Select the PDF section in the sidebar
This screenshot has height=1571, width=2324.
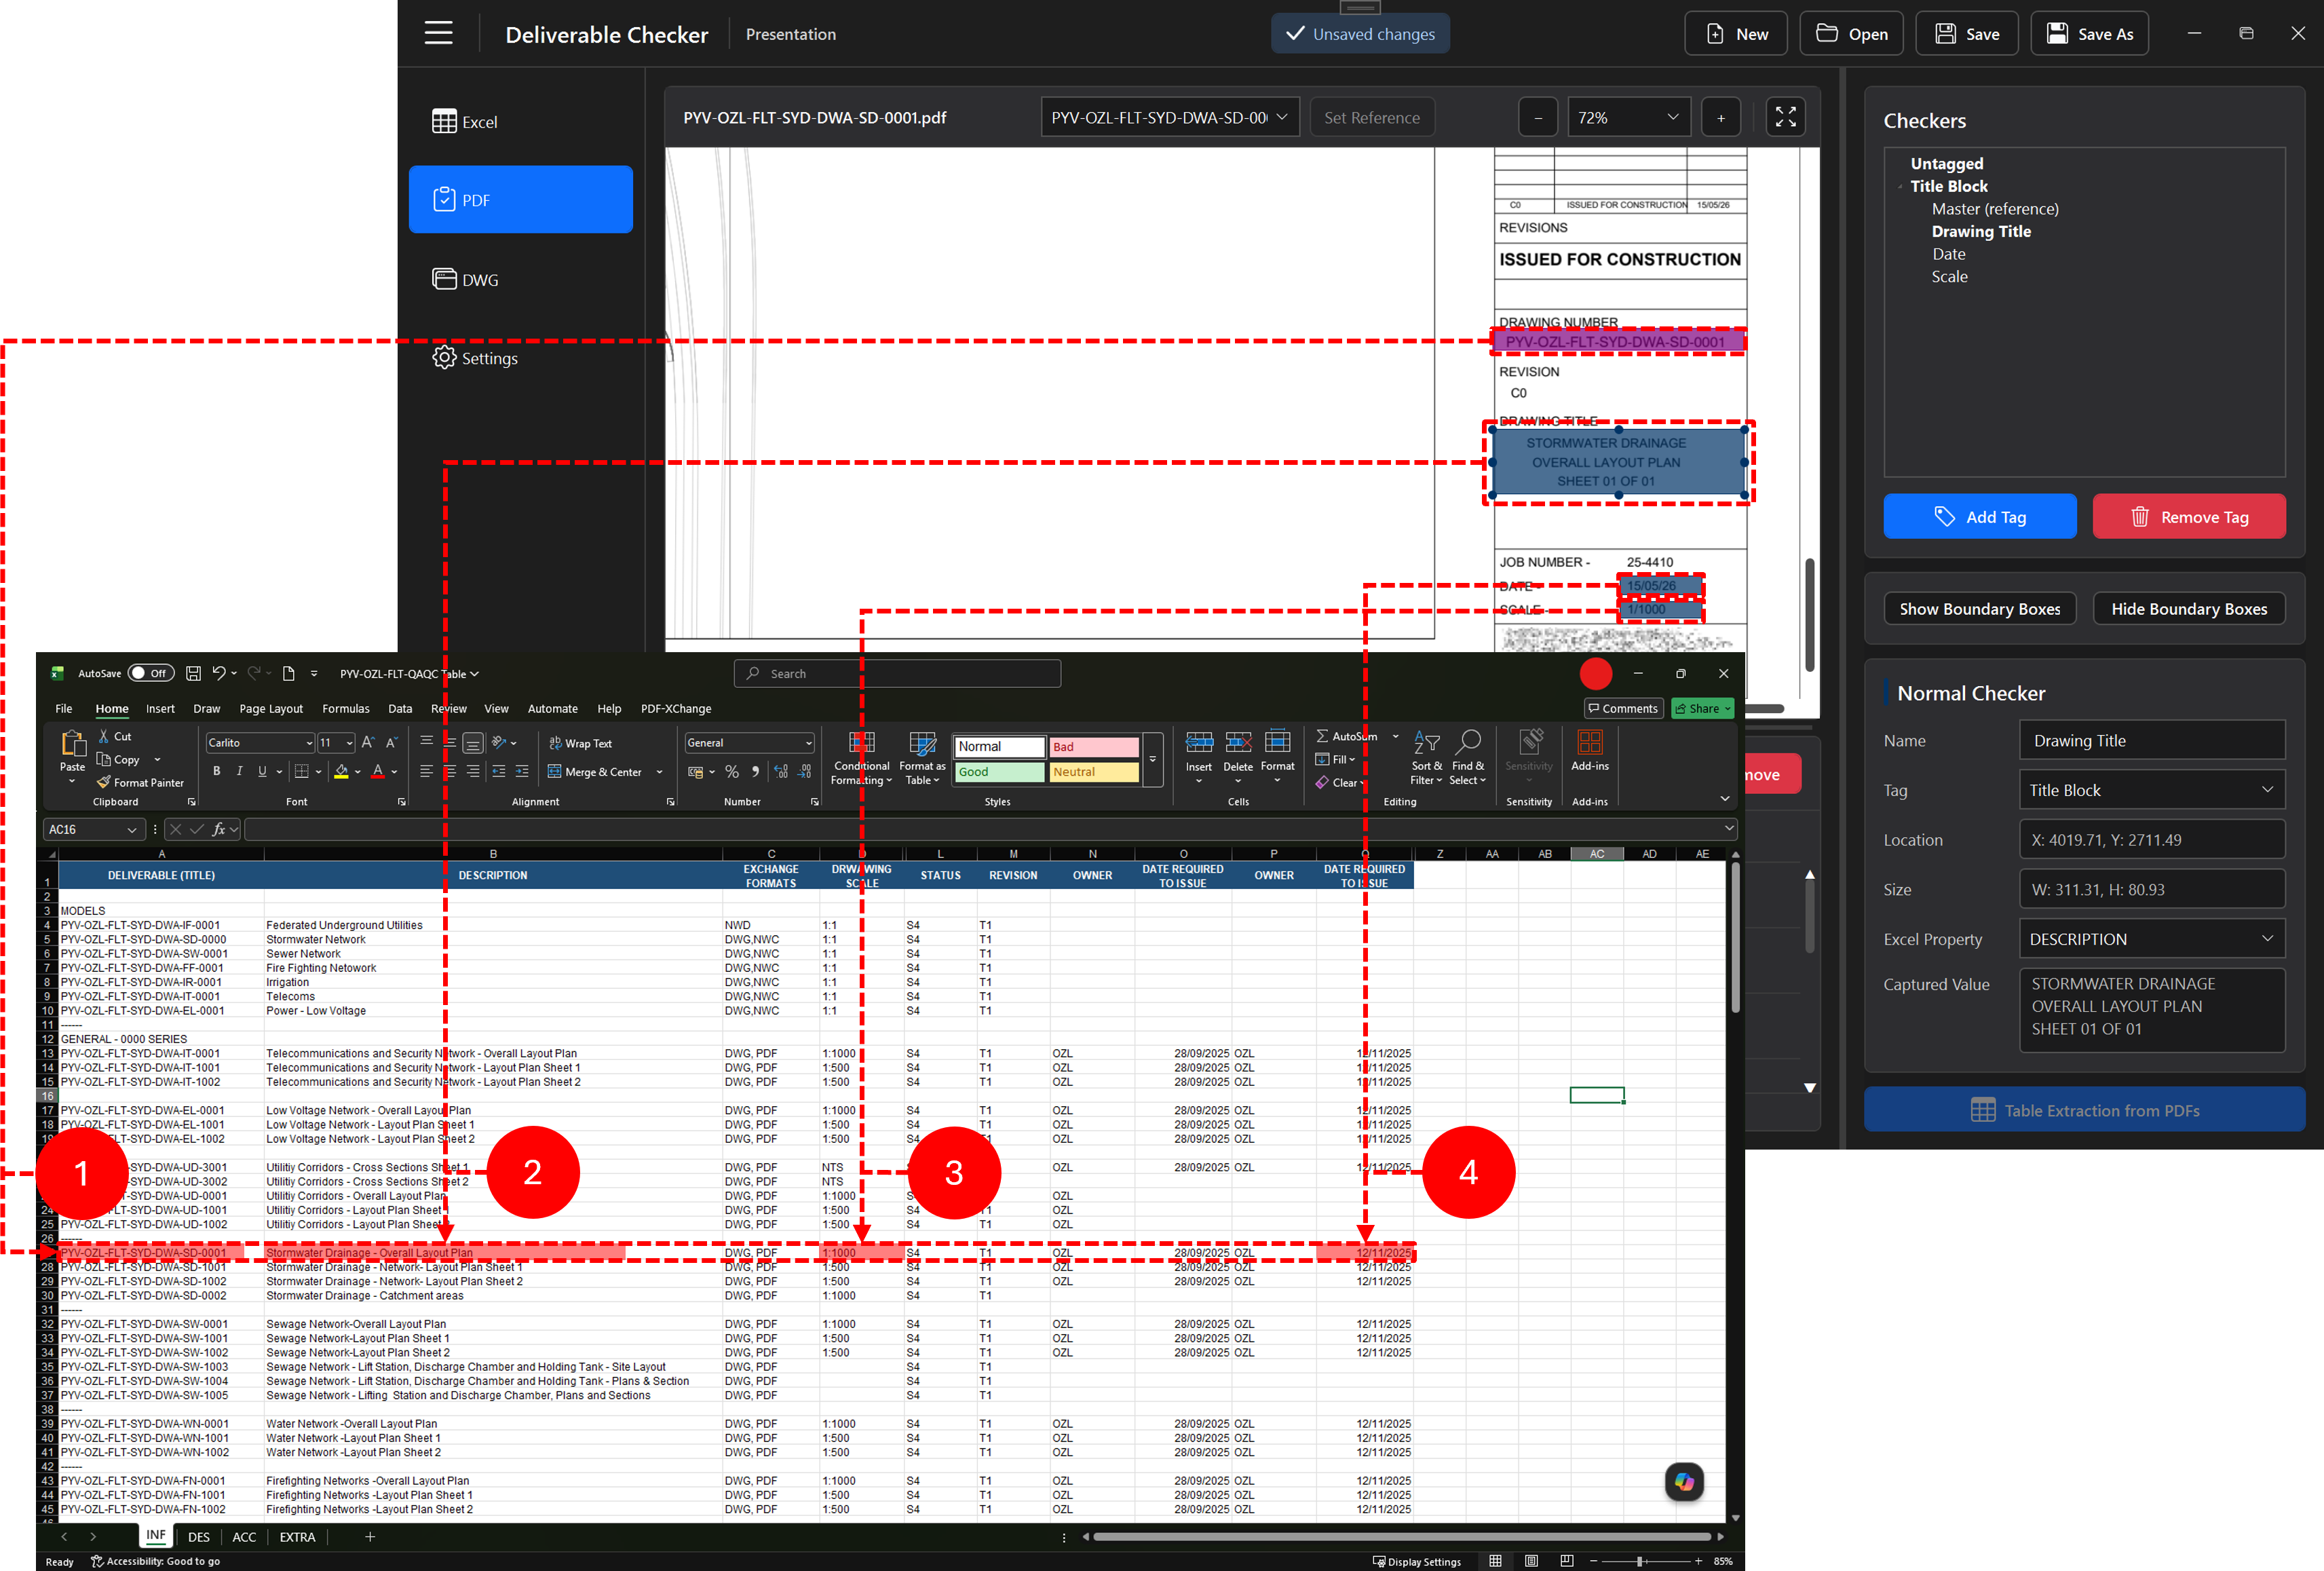click(520, 200)
